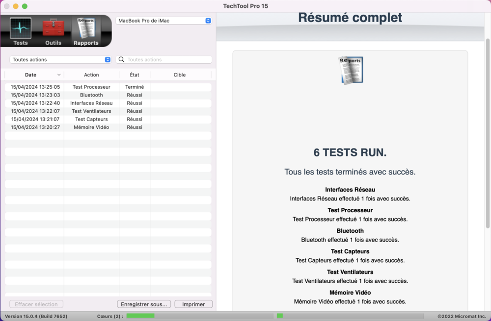Click the Imprimer button
The width and height of the screenshot is (491, 321).
point(193,304)
